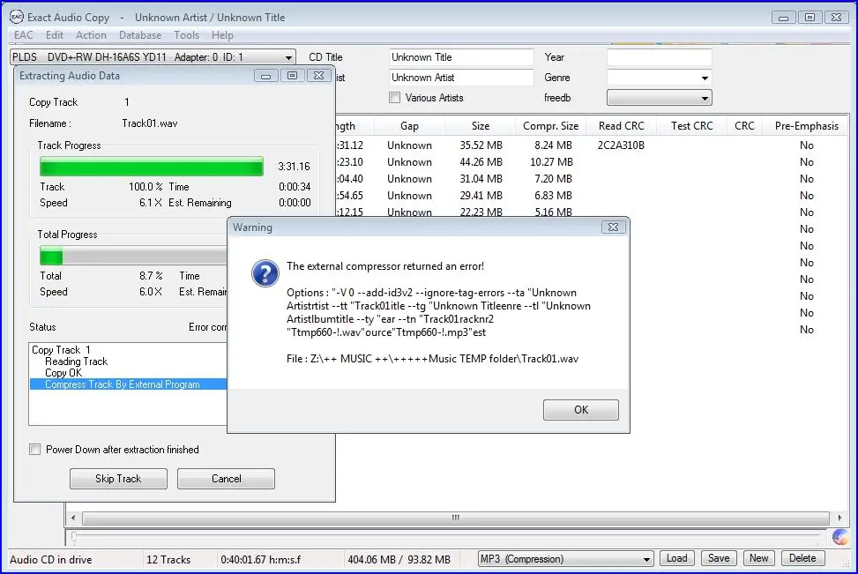Open the Tools menu
The height and width of the screenshot is (574, 858).
tap(187, 35)
